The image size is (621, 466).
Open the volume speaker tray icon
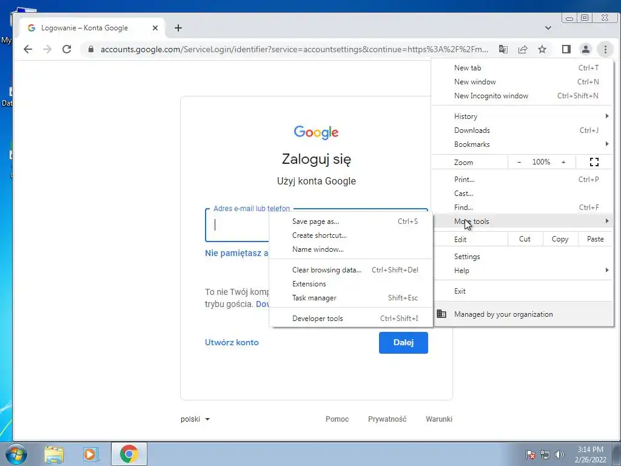point(560,454)
